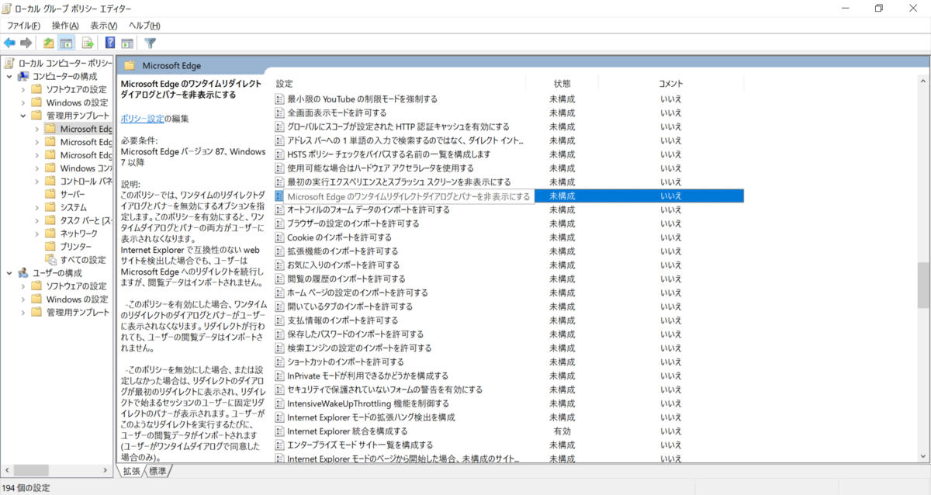Screen dimensions: 931x495
Task: Select policy ブラウザーの設定のインポートを許可する
Action: click(x=353, y=223)
